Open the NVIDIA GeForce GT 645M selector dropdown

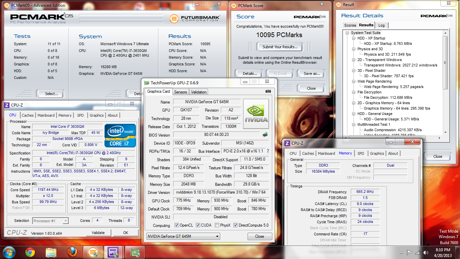[x=183, y=236]
